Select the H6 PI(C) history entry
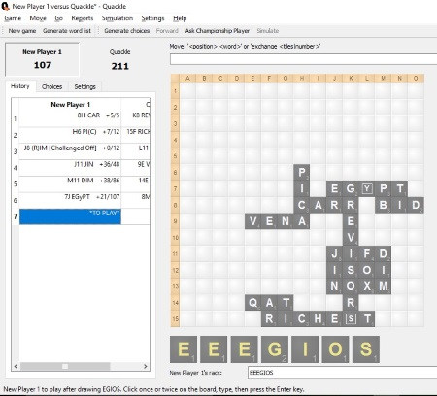This screenshot has height=396, width=437. 70,135
